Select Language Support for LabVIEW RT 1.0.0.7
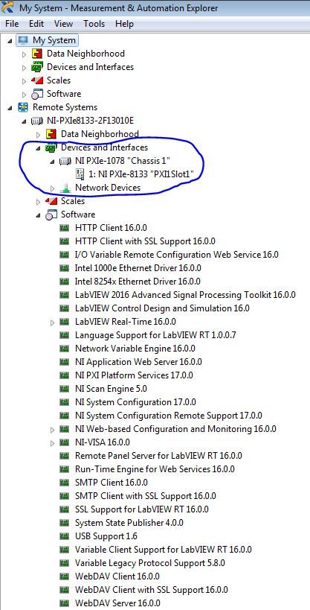Screen dimensions: 310x610 (x=155, y=336)
